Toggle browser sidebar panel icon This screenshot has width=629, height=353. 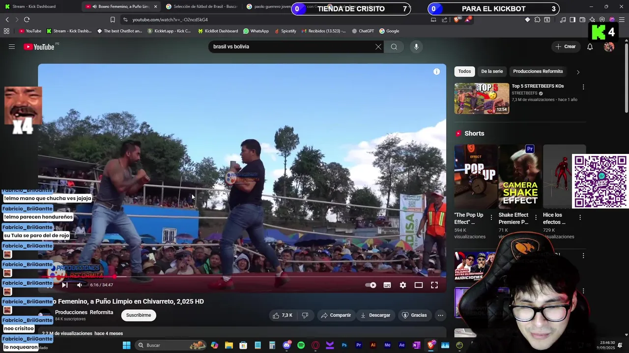pos(572,20)
